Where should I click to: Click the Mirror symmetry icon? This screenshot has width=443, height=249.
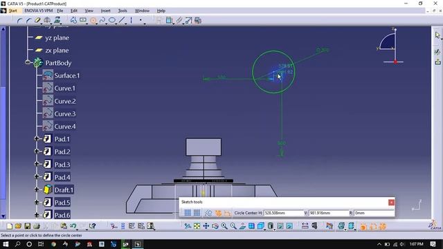[x=47, y=20]
